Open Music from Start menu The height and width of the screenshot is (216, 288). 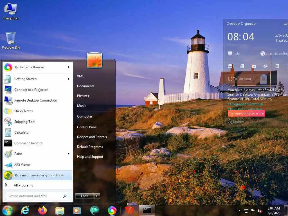[x=82, y=106]
